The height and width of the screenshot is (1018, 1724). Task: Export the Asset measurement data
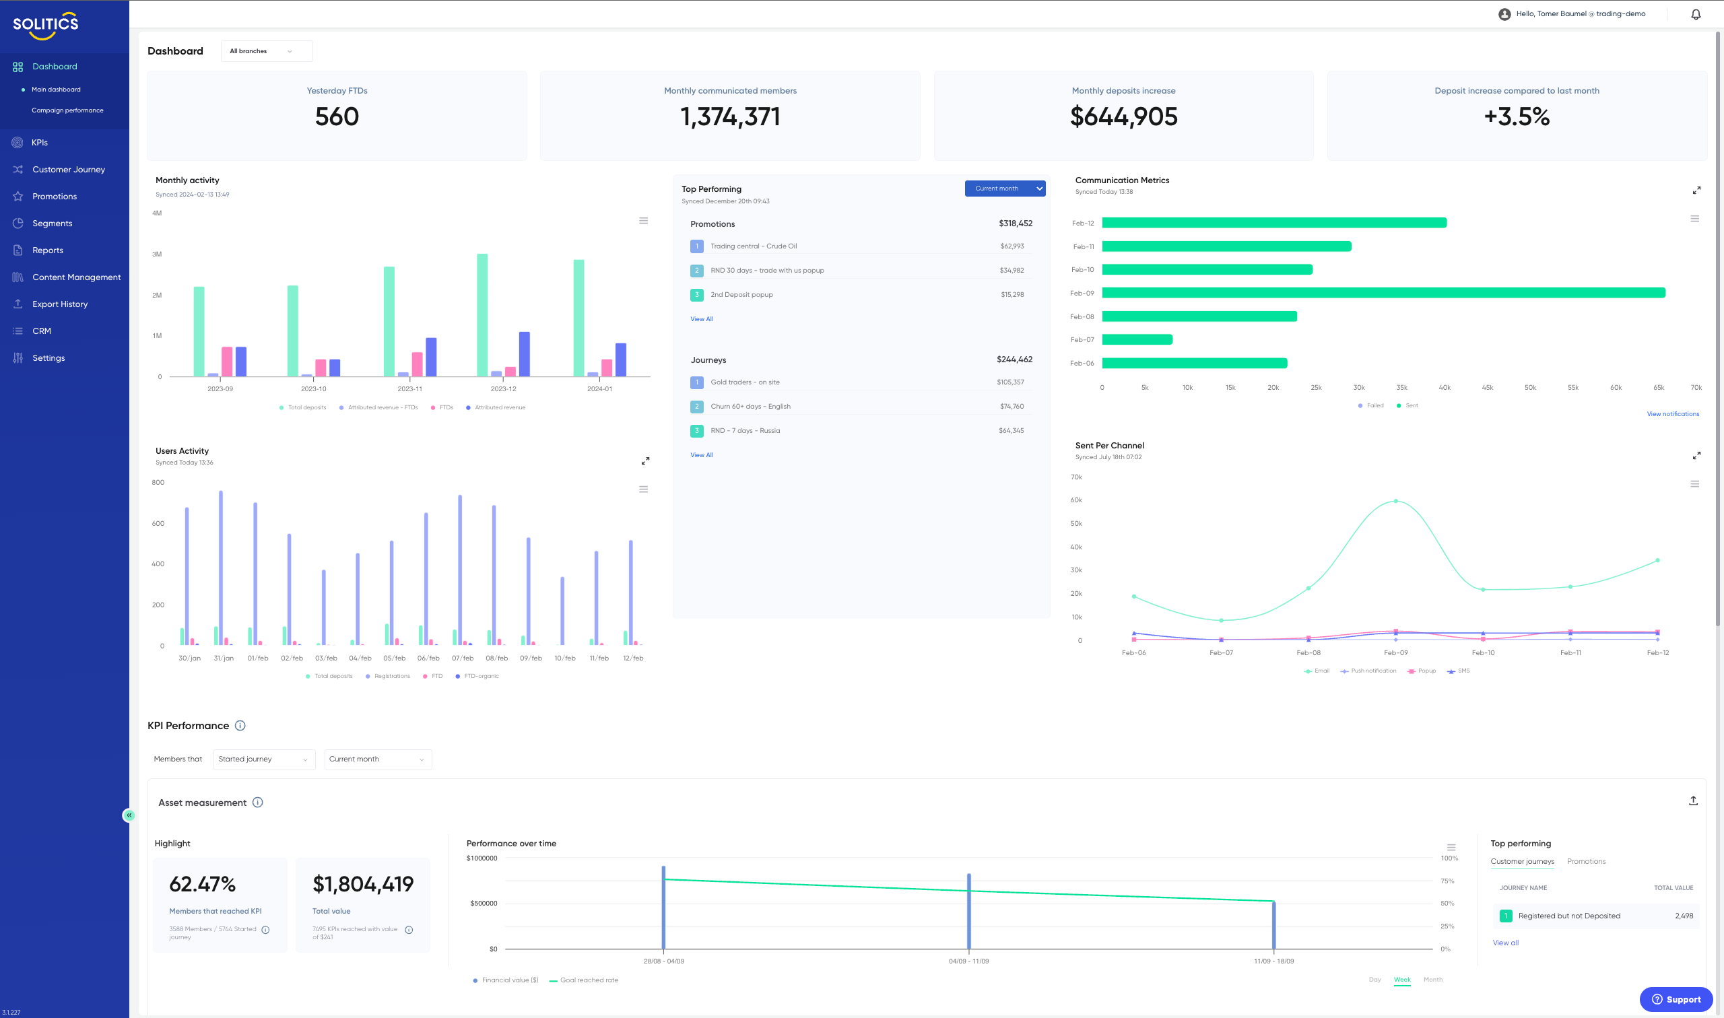[x=1694, y=800]
